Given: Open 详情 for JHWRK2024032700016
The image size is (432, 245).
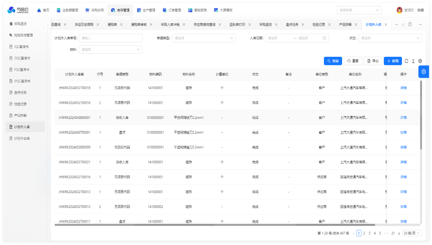Looking at the screenshot, I should coord(403,177).
